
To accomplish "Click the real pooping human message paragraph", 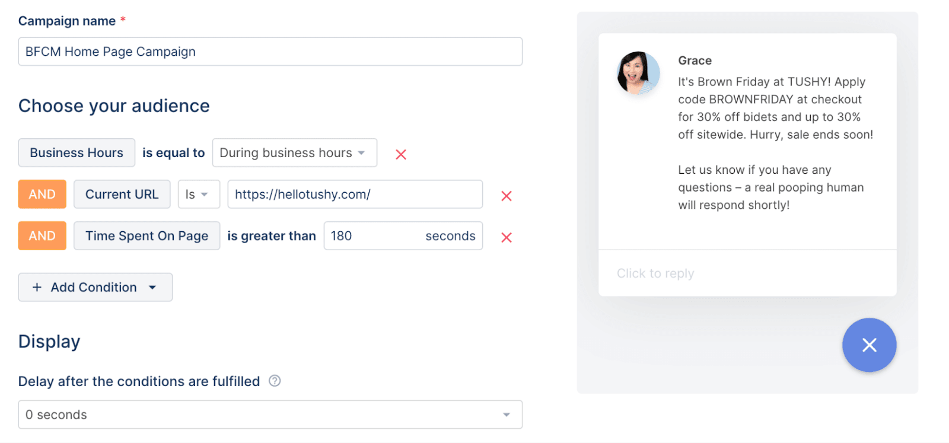I will coord(771,187).
